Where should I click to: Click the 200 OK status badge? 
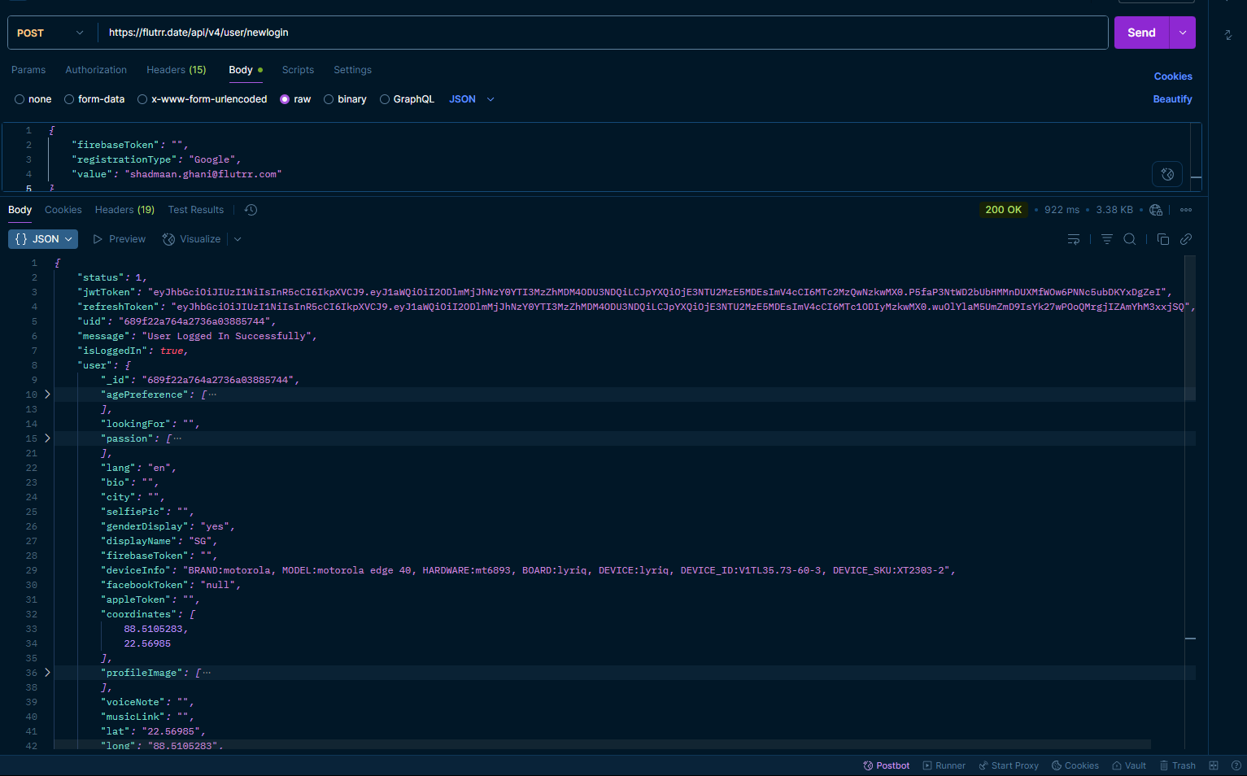(x=1003, y=210)
